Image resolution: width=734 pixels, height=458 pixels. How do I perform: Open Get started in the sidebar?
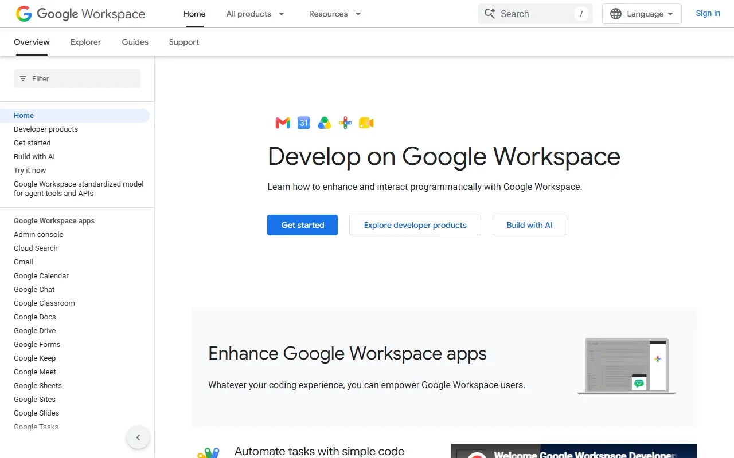[32, 143]
